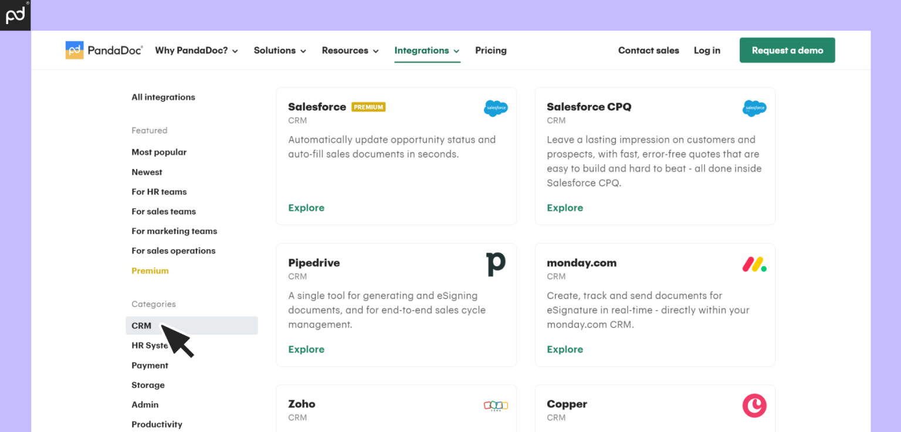Image resolution: width=901 pixels, height=432 pixels.
Task: Click the PandaDoc logo in the navbar
Action: point(104,50)
